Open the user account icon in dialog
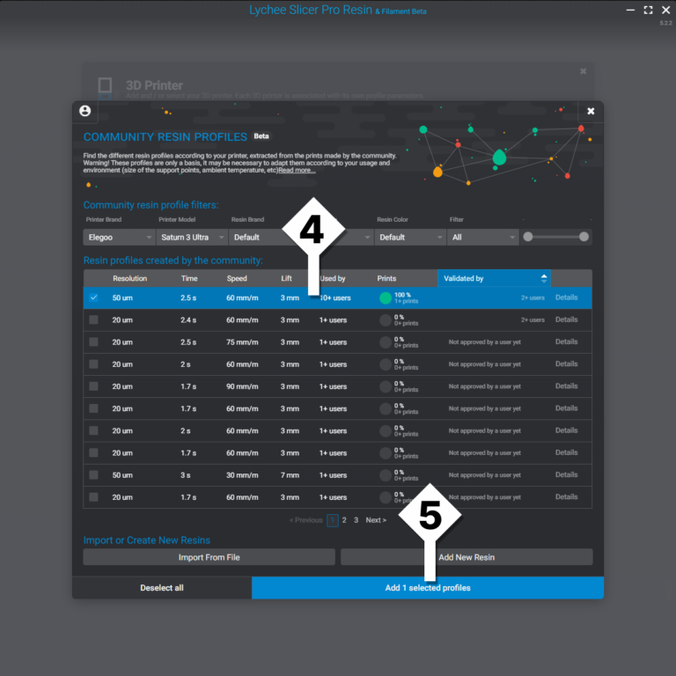 [x=84, y=111]
